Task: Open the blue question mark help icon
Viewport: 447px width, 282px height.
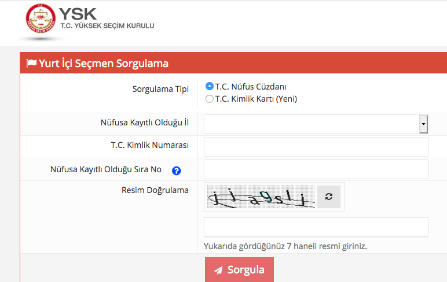Action: [177, 170]
